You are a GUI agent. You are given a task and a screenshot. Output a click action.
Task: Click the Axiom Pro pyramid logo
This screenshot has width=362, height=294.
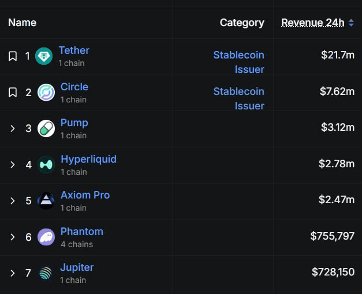46,201
